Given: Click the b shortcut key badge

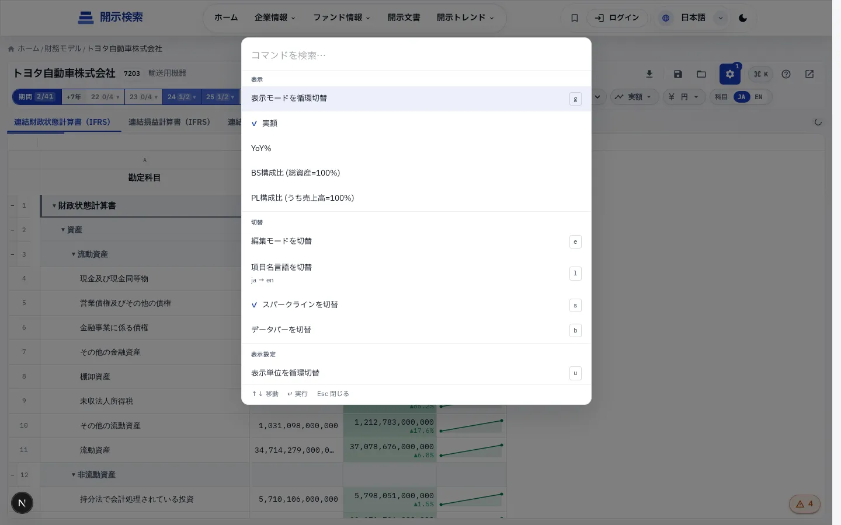Looking at the screenshot, I should coord(575,330).
